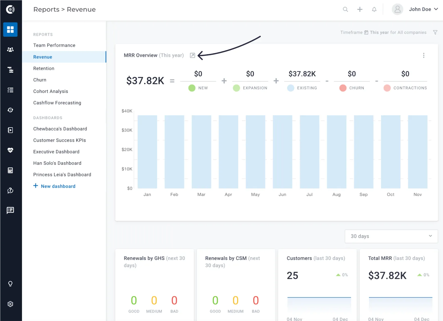The height and width of the screenshot is (321, 443).
Task: Open MRR Overview in new window icon
Action: pyautogui.click(x=192, y=55)
